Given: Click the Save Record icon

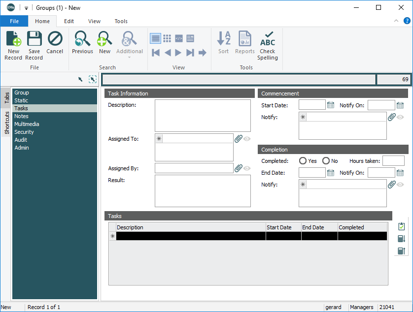Looking at the screenshot, I should coord(34,39).
